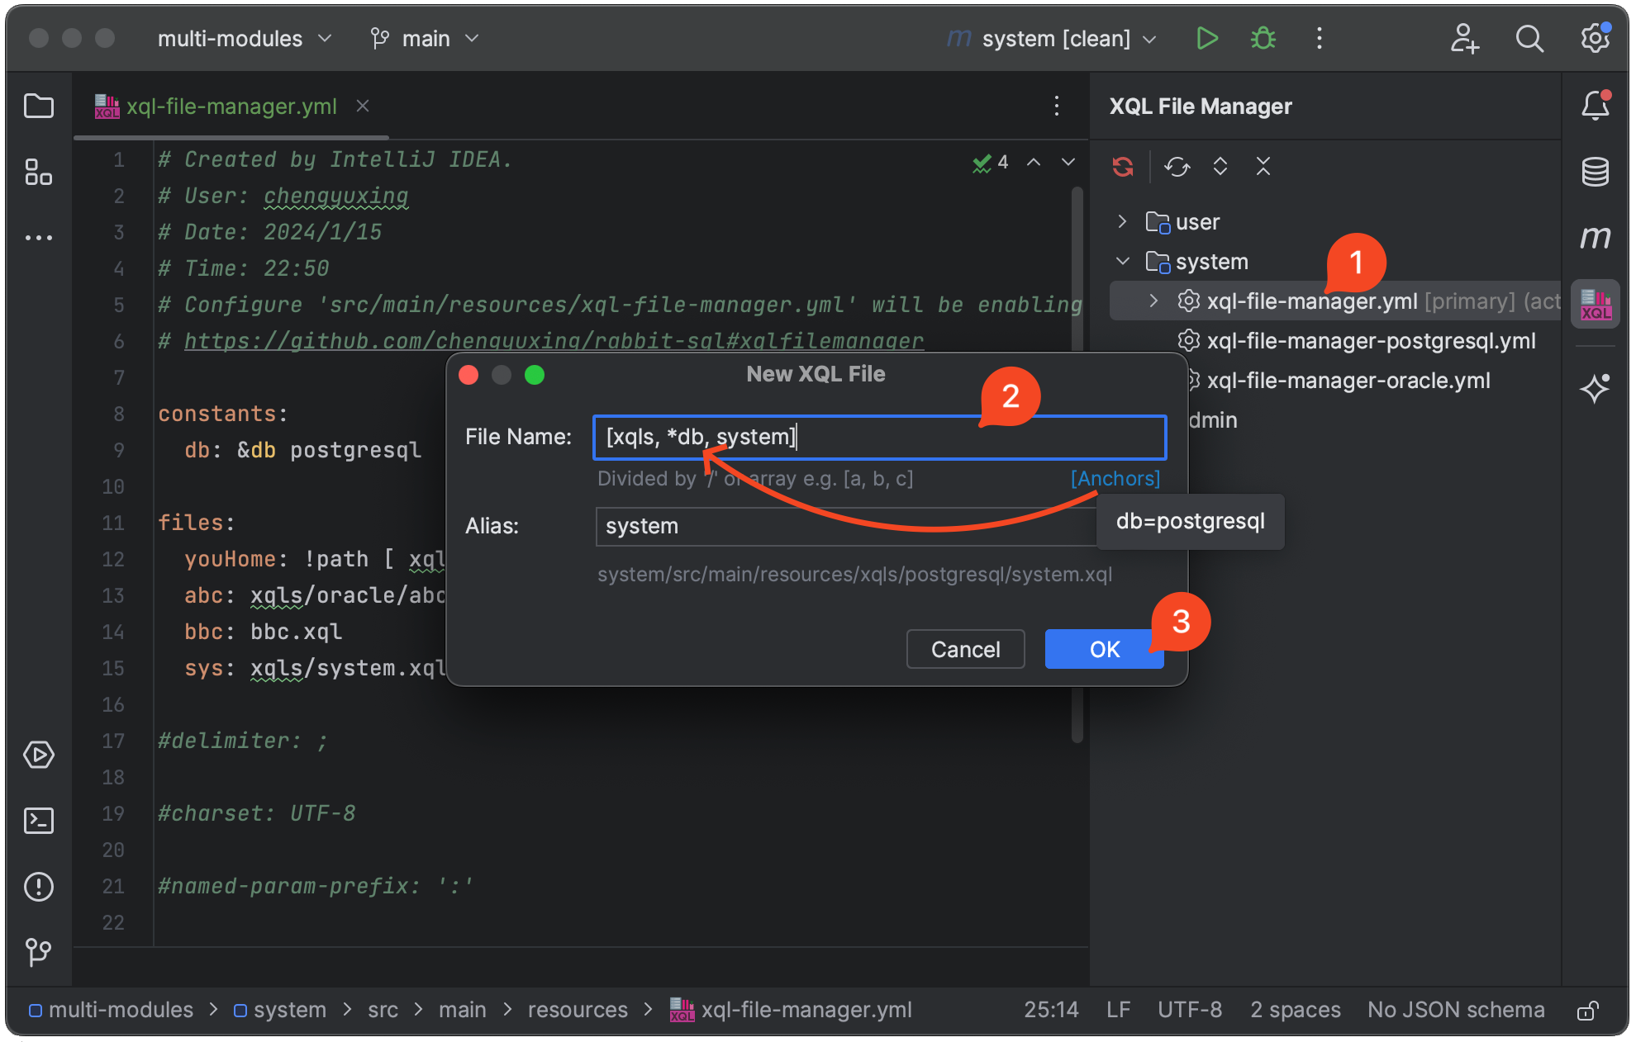Expand the xql-file-manager.yml [primary] node

[1153, 301]
